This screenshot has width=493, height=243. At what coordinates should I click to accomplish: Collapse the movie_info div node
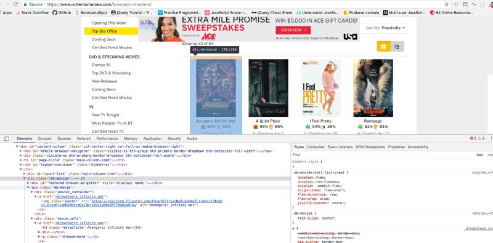(x=32, y=218)
